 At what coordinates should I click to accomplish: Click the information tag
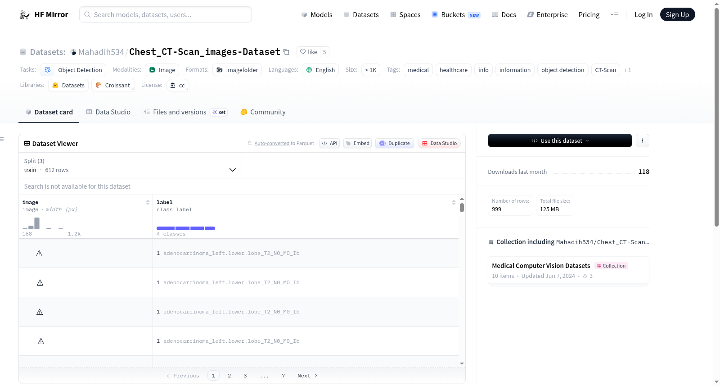515,70
